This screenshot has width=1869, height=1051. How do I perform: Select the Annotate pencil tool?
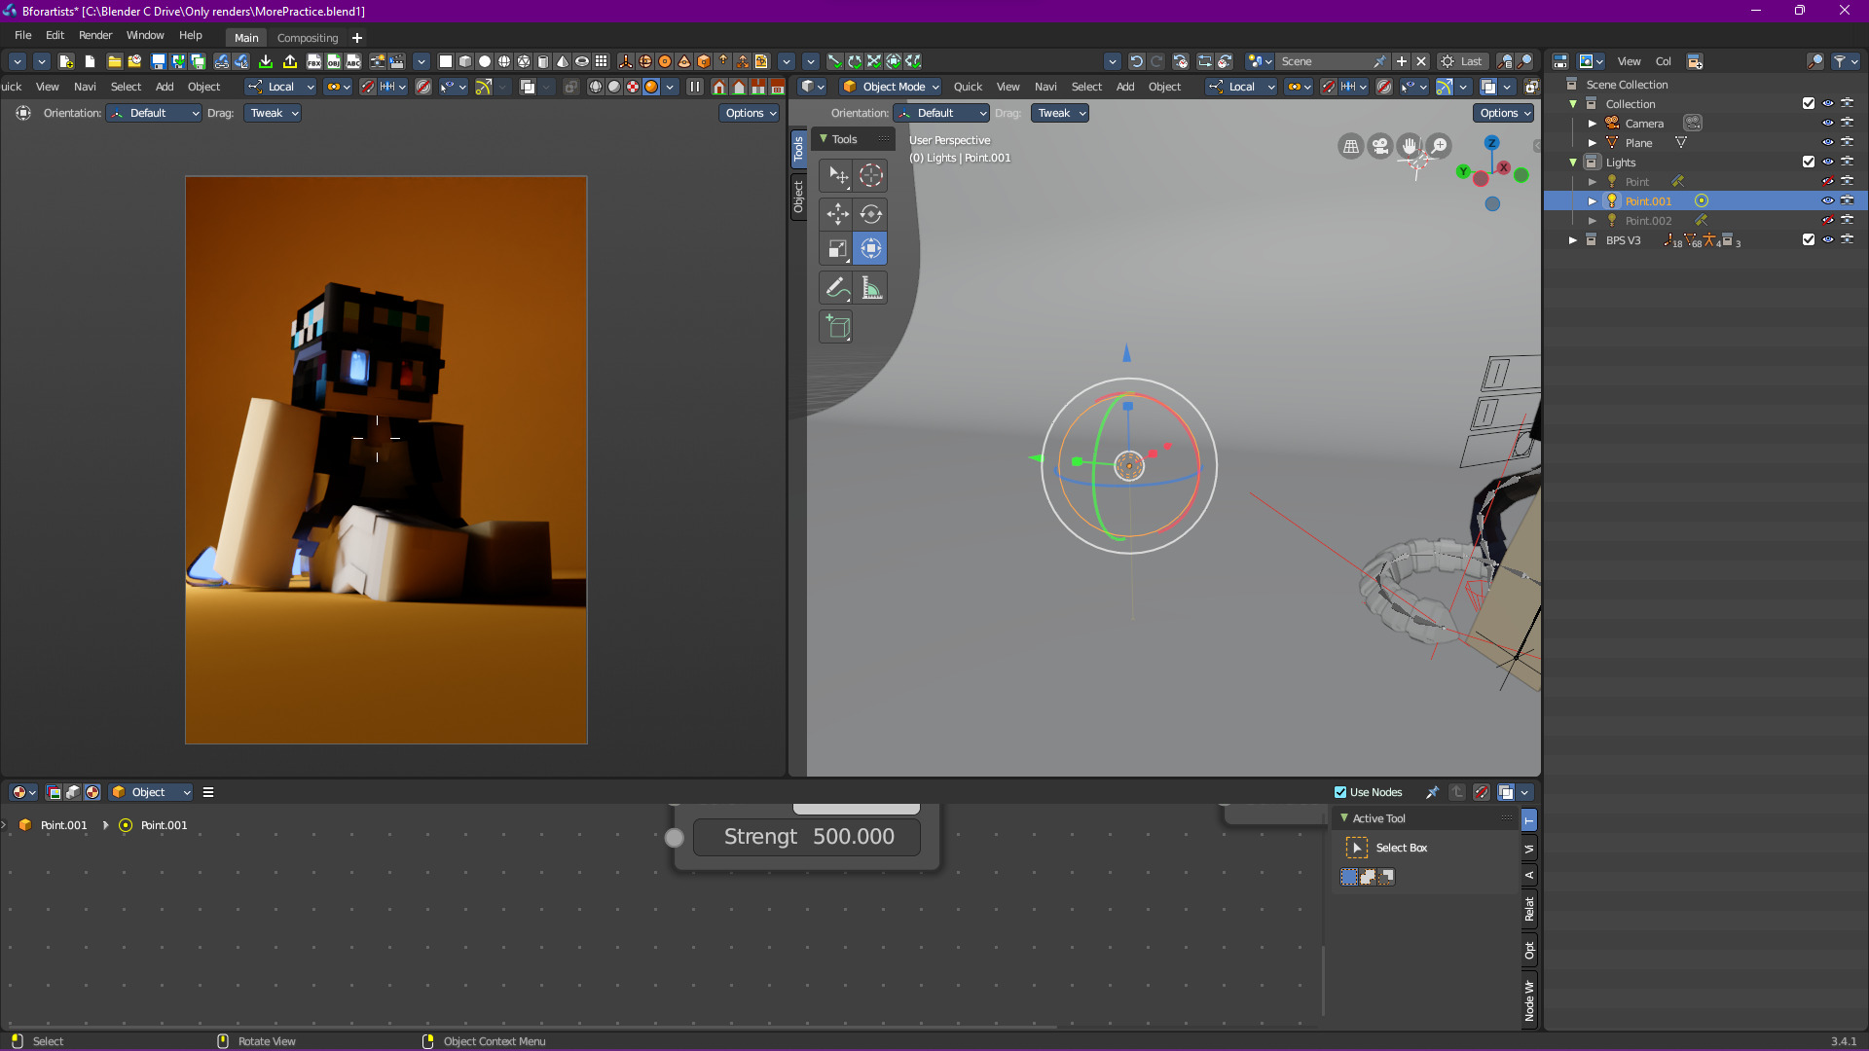pyautogui.click(x=836, y=288)
